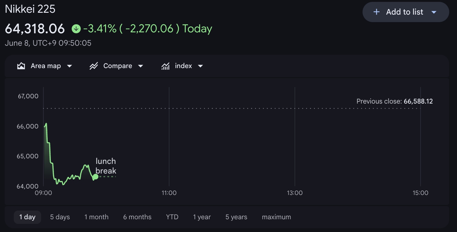
Task: Open the index menu label
Action: tap(183, 66)
